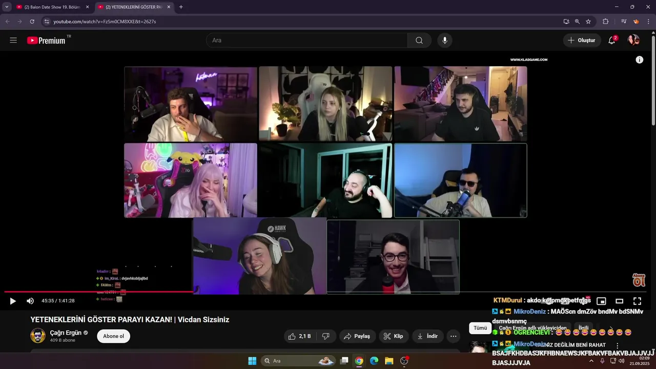Open the OBS icon on taskbar
Image resolution: width=656 pixels, height=369 pixels.
click(404, 361)
